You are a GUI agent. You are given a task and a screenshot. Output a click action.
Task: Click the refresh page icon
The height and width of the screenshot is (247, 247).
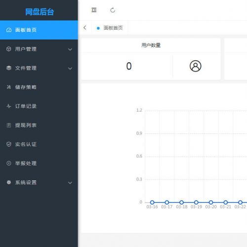coord(113,10)
